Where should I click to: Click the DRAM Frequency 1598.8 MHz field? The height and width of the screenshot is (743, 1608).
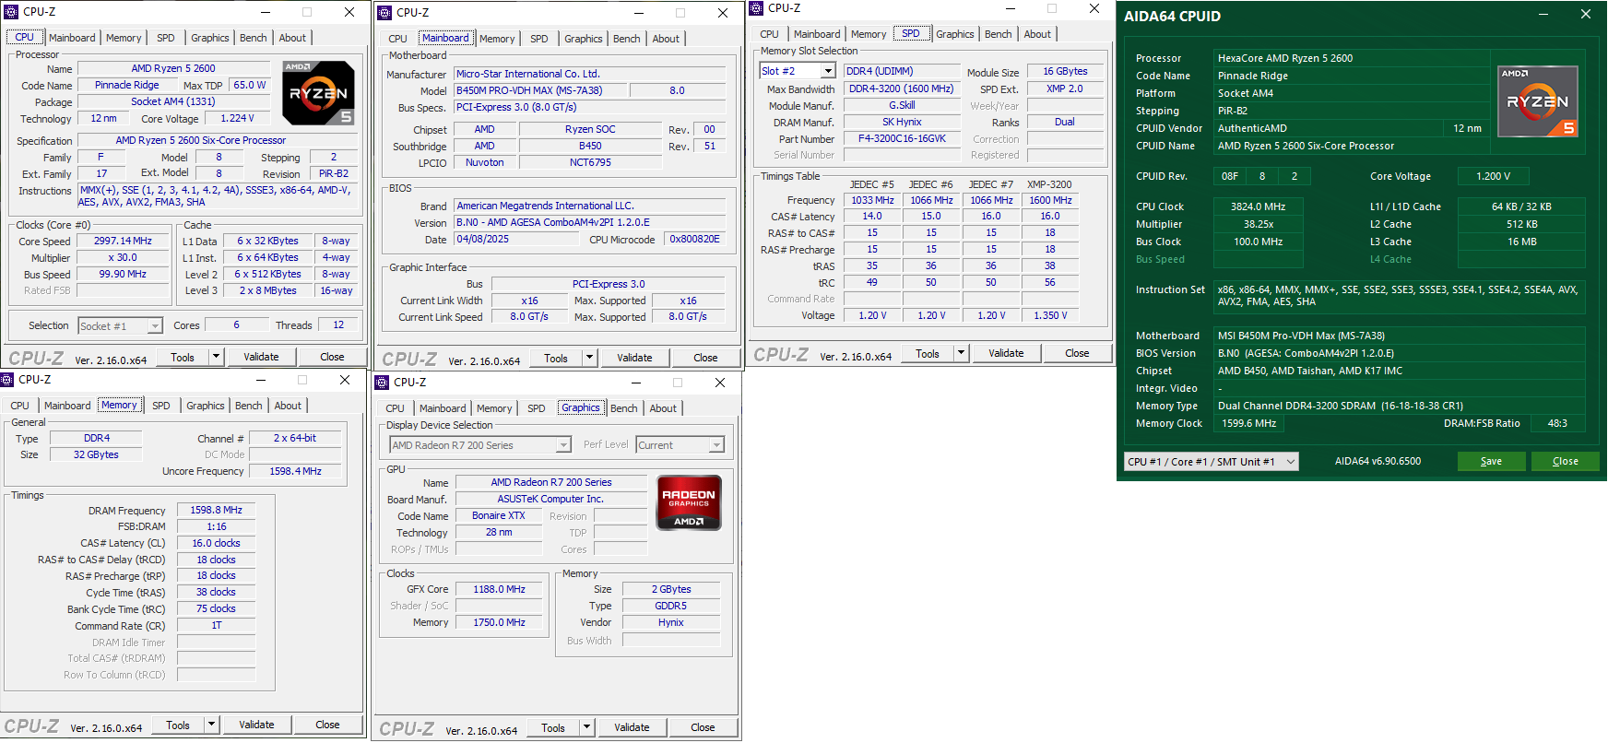pos(216,510)
